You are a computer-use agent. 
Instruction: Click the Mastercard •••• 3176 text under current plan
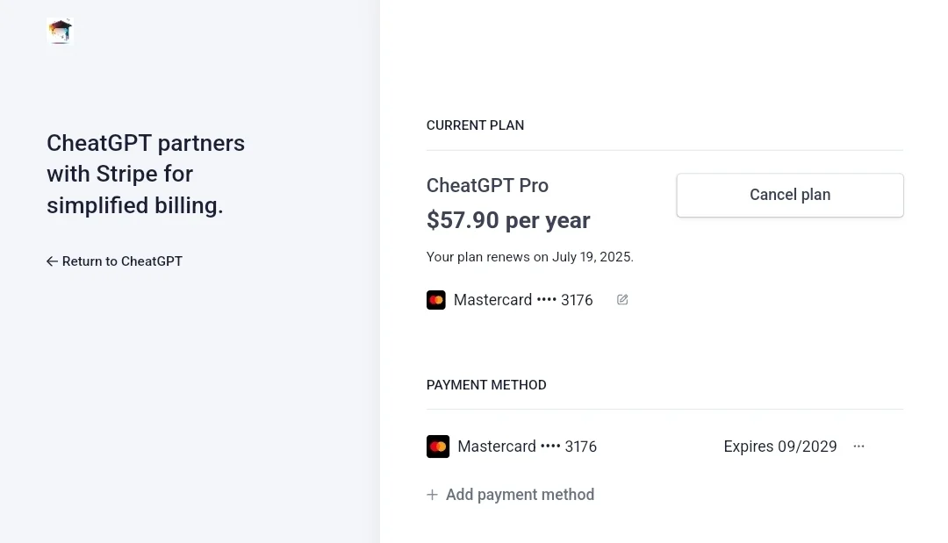pos(523,300)
